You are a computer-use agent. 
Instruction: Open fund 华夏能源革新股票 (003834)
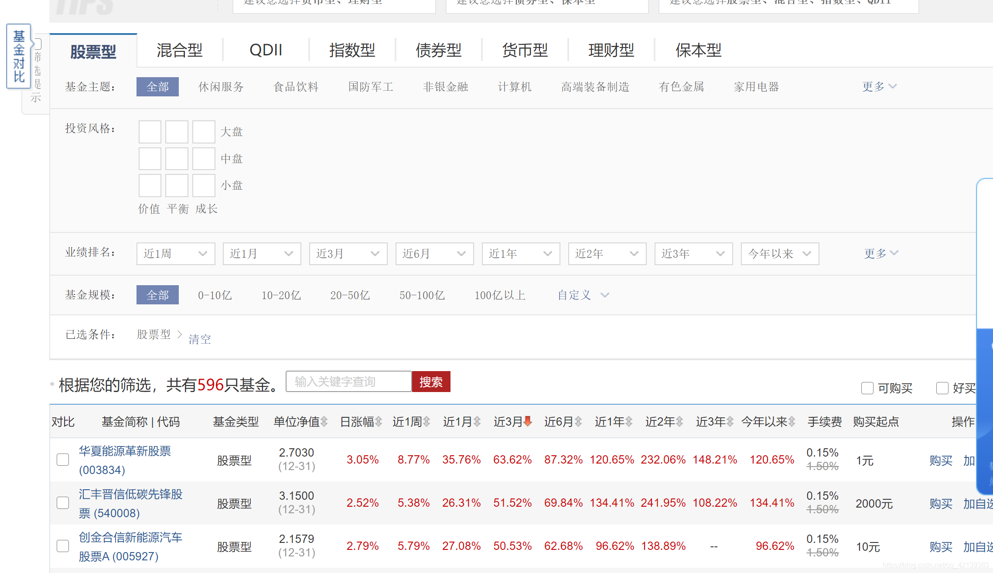click(x=125, y=460)
